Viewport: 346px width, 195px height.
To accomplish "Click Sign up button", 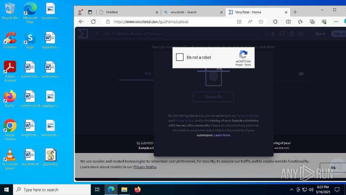I will tap(339, 34).
